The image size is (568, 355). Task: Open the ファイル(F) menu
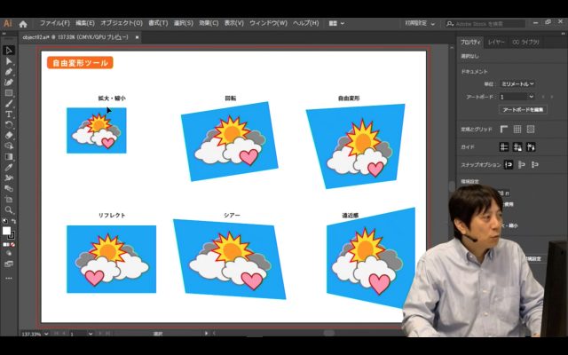pos(55,23)
